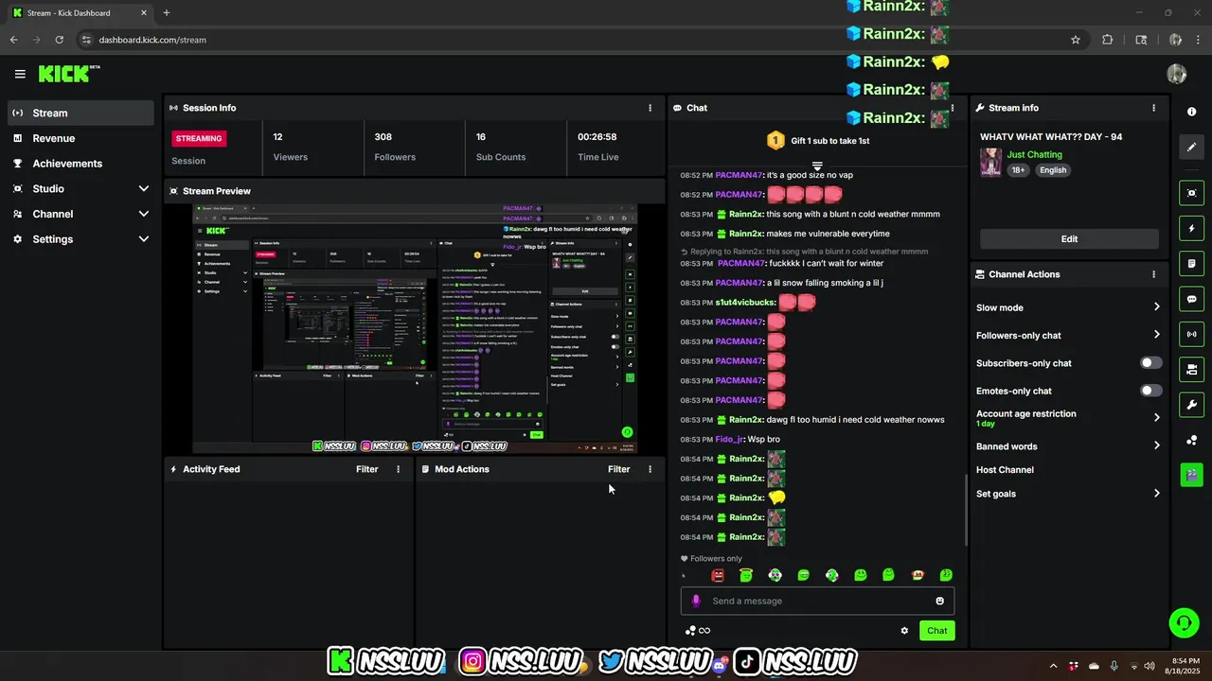Open the user profile avatar
This screenshot has width=1212, height=681.
[1177, 74]
